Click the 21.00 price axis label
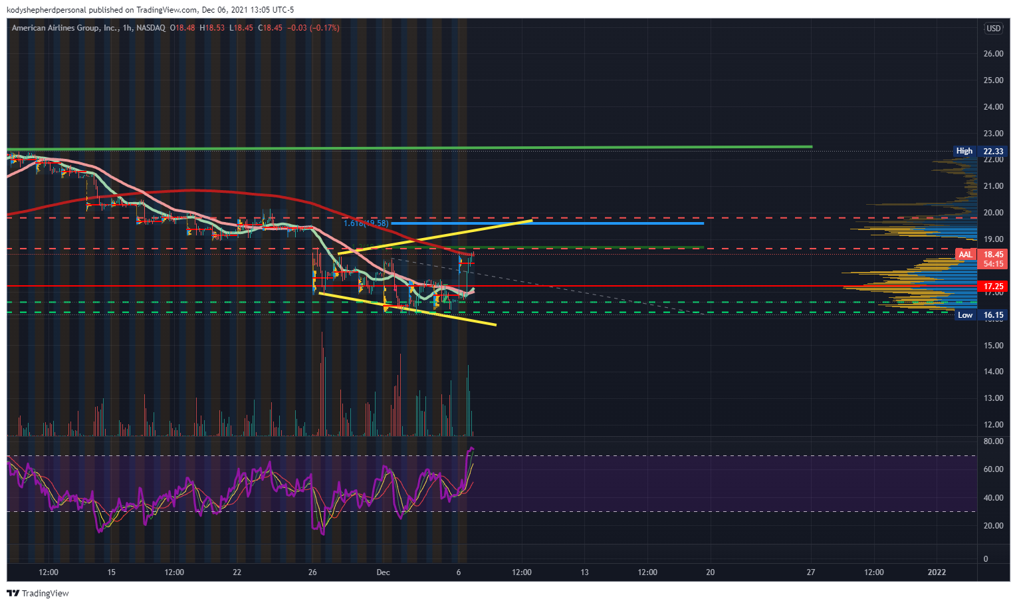This screenshot has height=605, width=1017. tap(993, 186)
